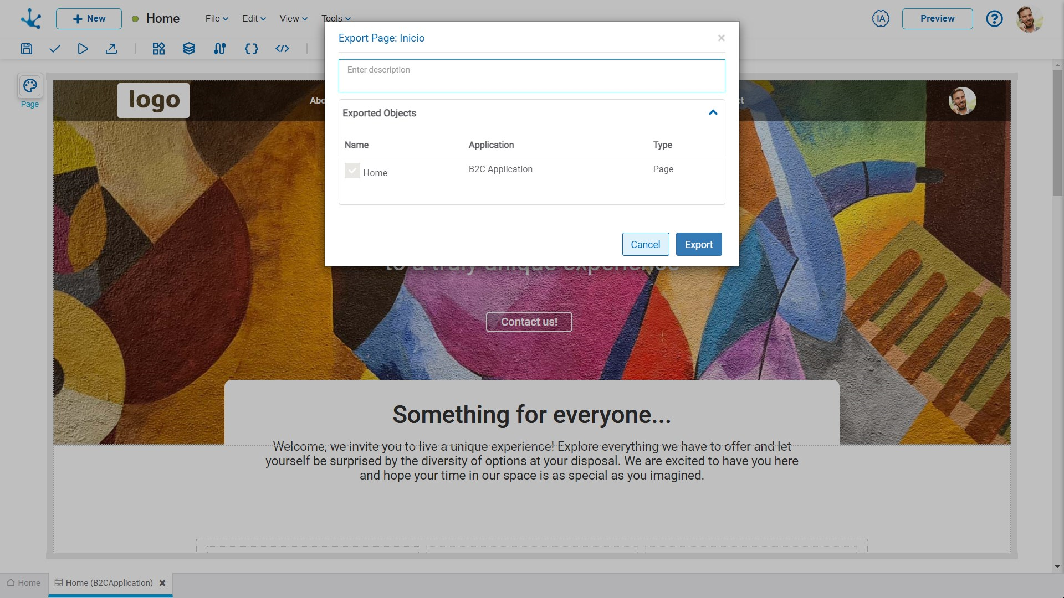Screen dimensions: 1064x598
Task: Open the layers stack icon
Action: click(189, 49)
